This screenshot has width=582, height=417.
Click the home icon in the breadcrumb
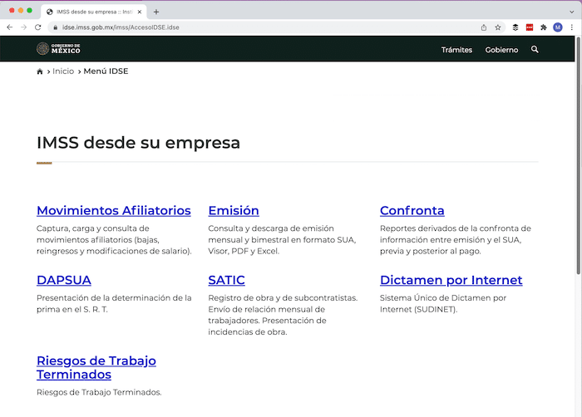pyautogui.click(x=40, y=71)
